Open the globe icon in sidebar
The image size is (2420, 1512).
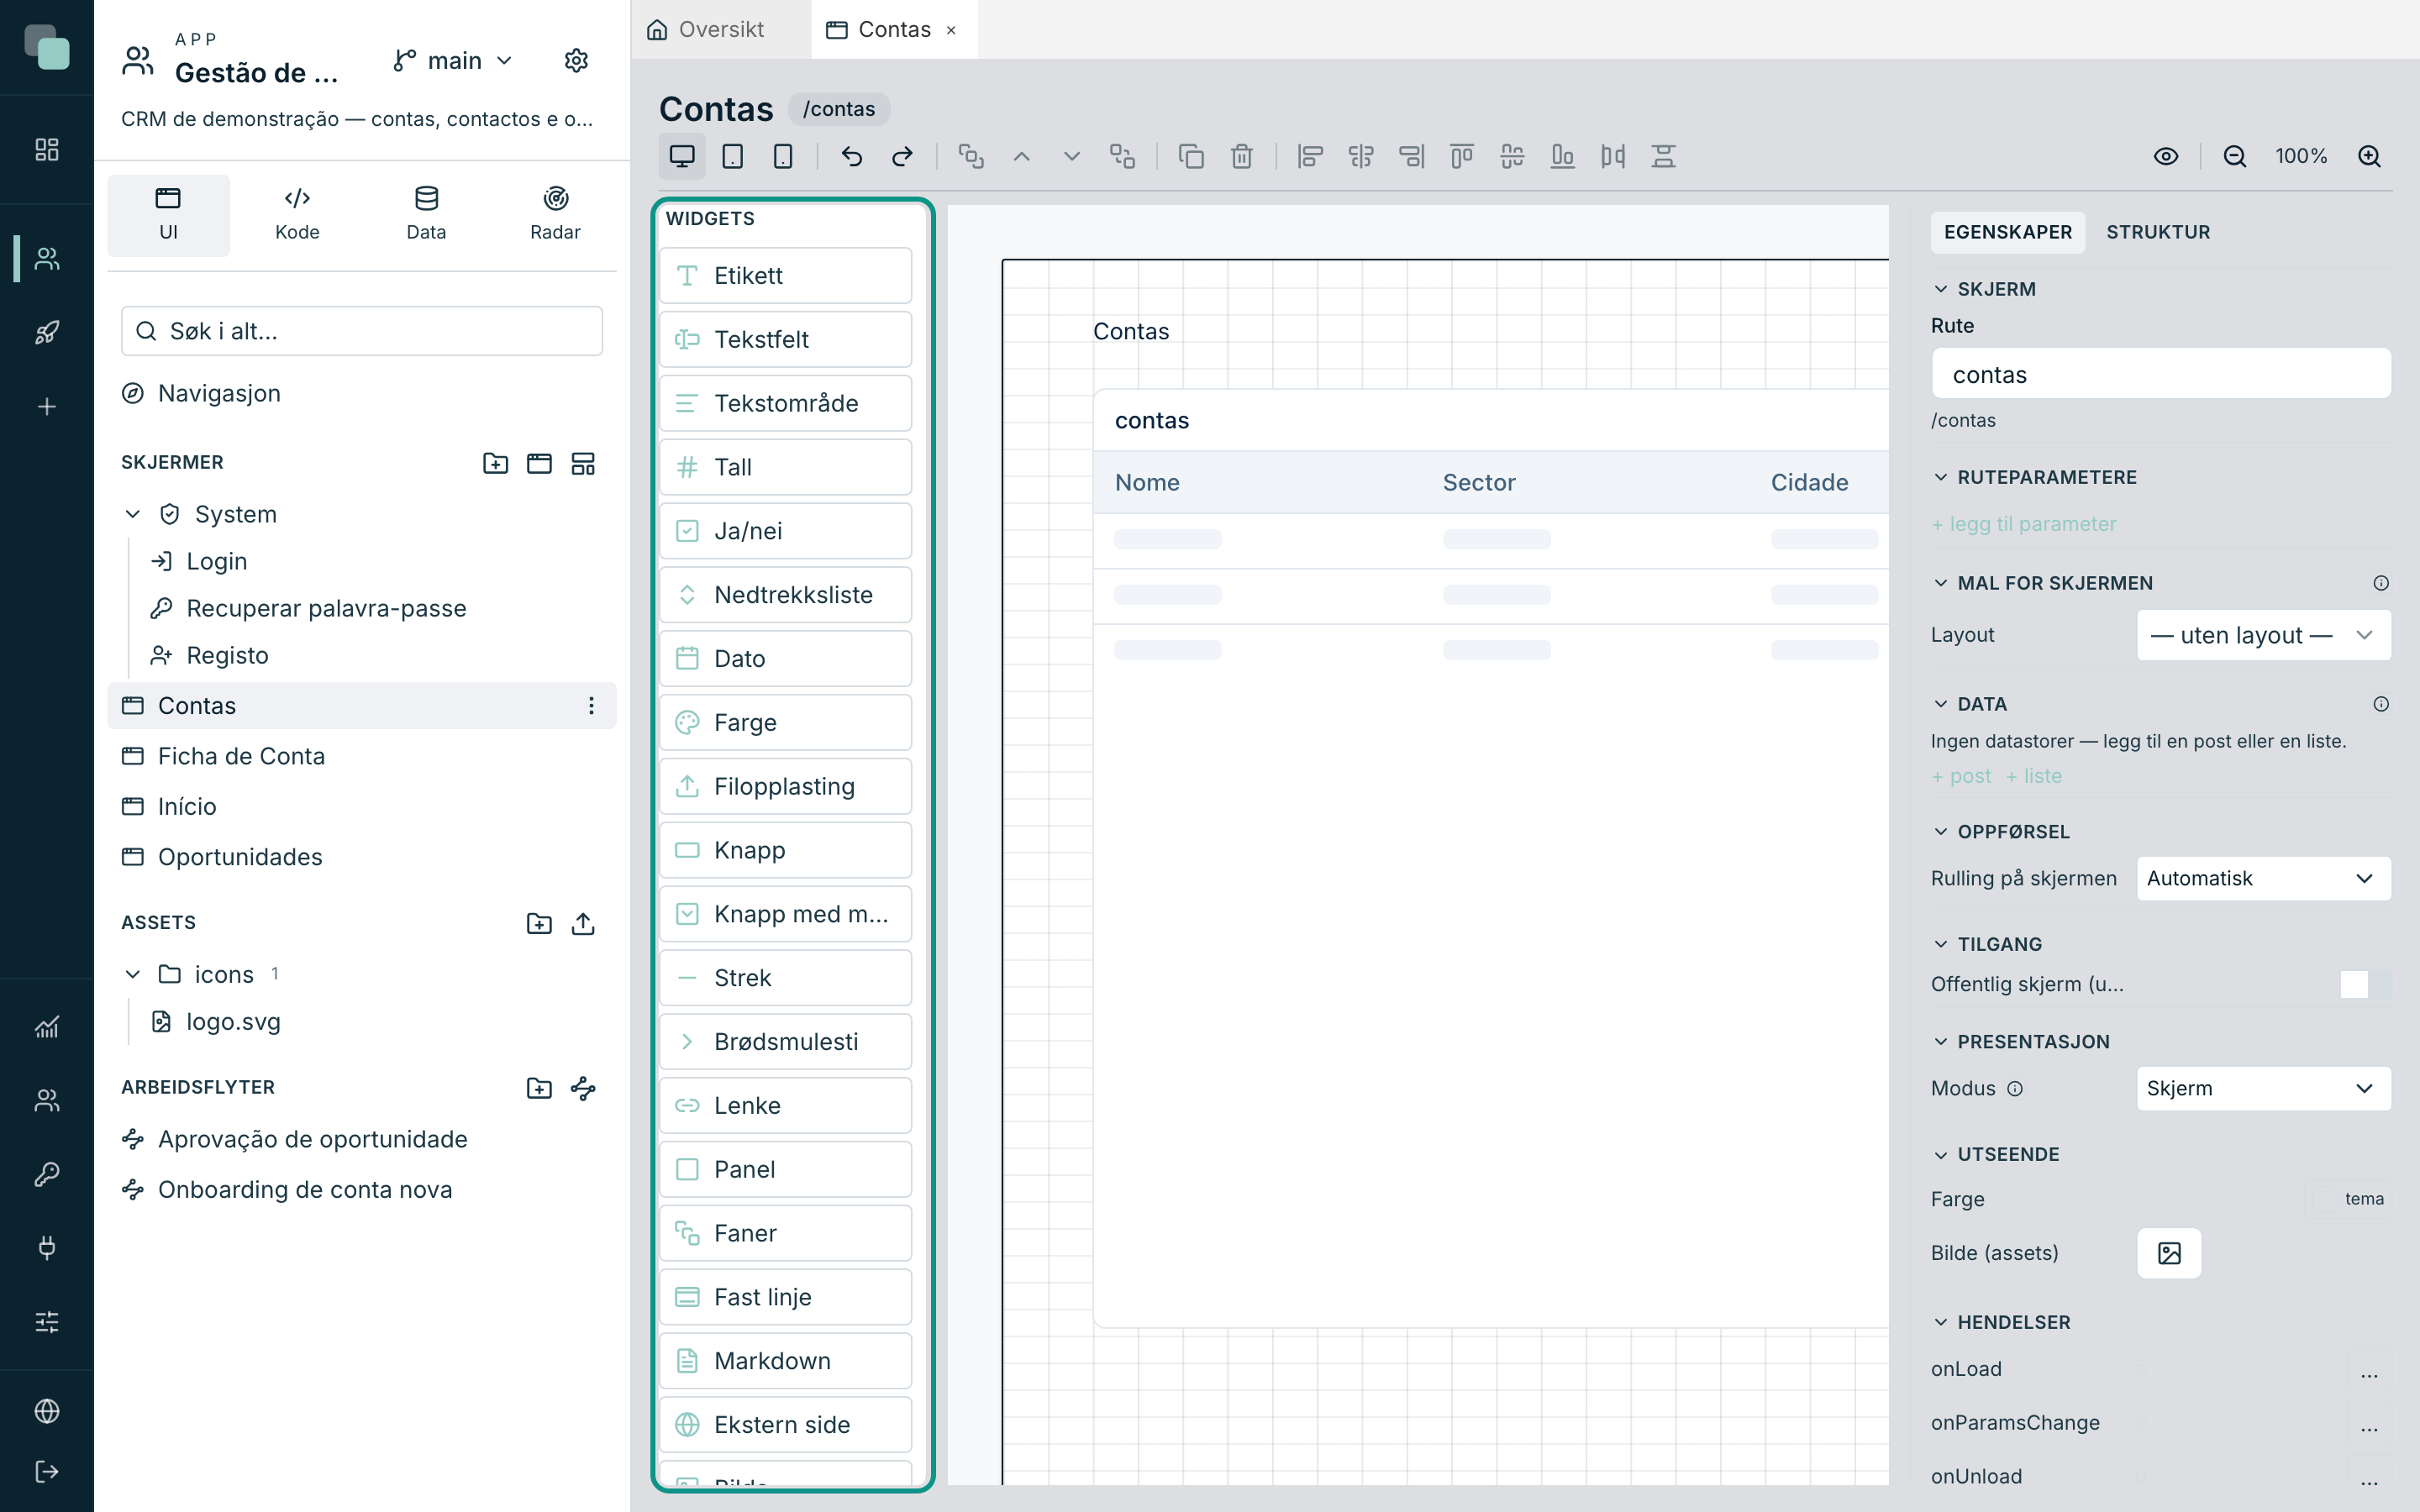pyautogui.click(x=47, y=1411)
